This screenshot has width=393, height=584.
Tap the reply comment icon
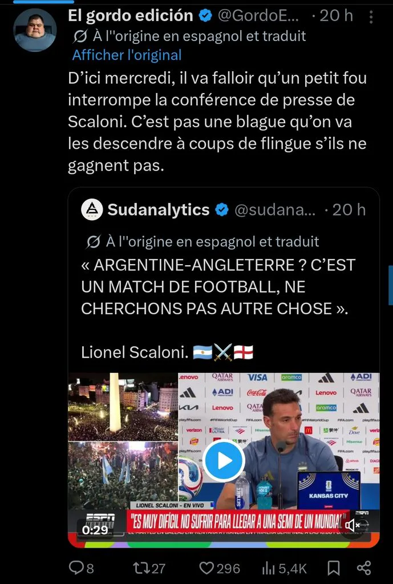pos(76,567)
